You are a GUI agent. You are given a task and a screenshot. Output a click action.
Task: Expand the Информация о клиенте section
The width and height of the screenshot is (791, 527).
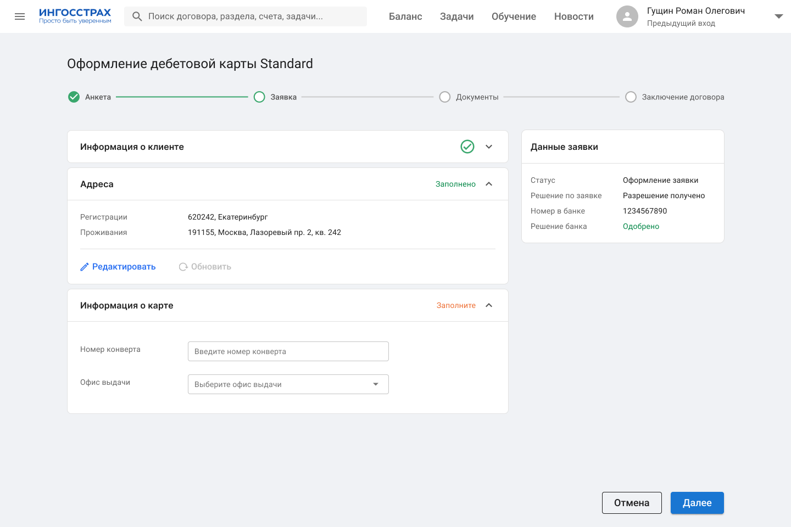coord(489,147)
